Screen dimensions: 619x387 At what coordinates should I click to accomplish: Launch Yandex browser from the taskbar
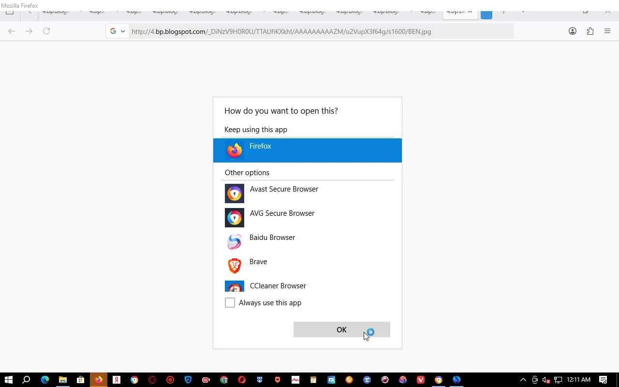click(117, 380)
